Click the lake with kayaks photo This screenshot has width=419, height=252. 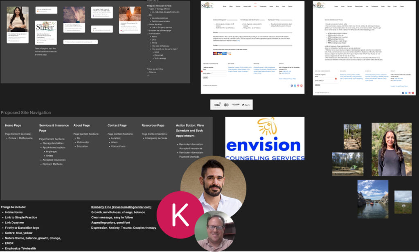[x=372, y=199]
